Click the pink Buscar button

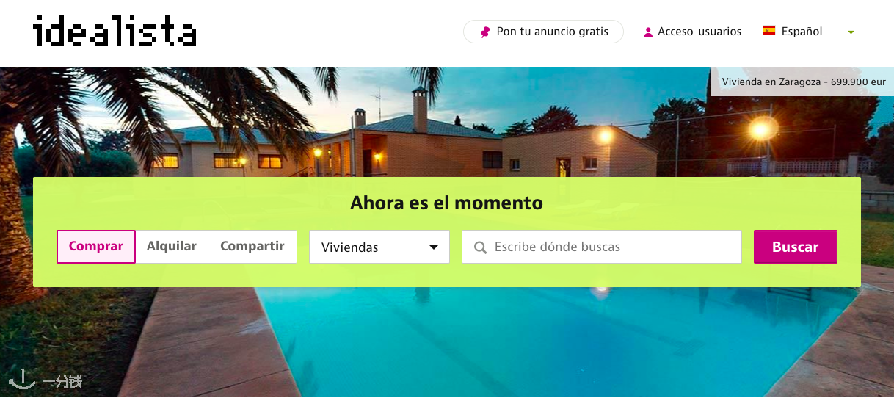point(796,247)
